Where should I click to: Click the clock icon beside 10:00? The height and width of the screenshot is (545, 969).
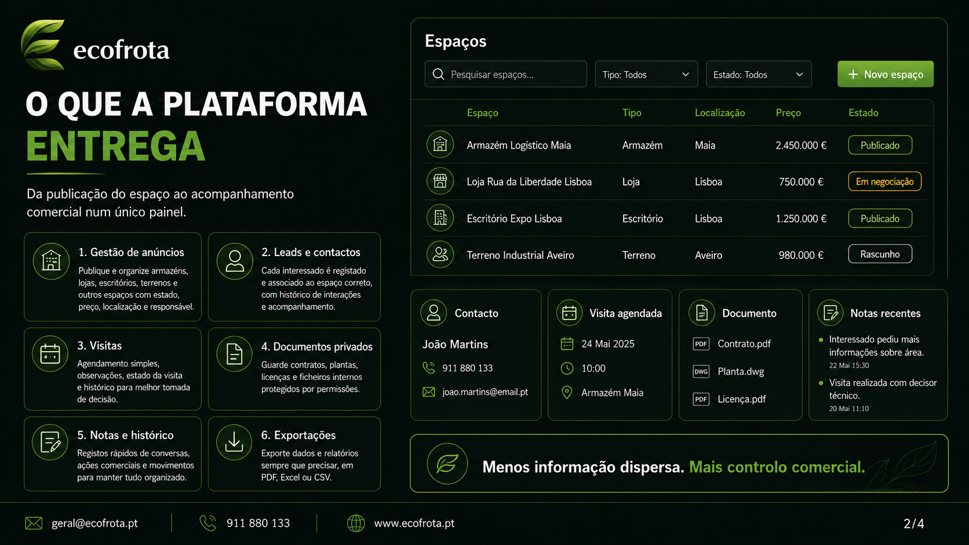567,368
